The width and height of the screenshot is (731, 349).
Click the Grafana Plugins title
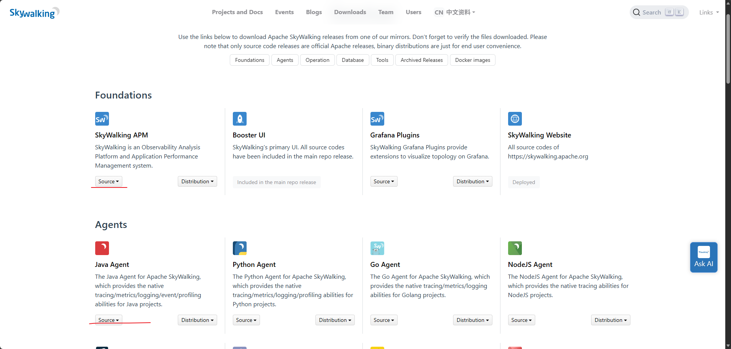[395, 135]
